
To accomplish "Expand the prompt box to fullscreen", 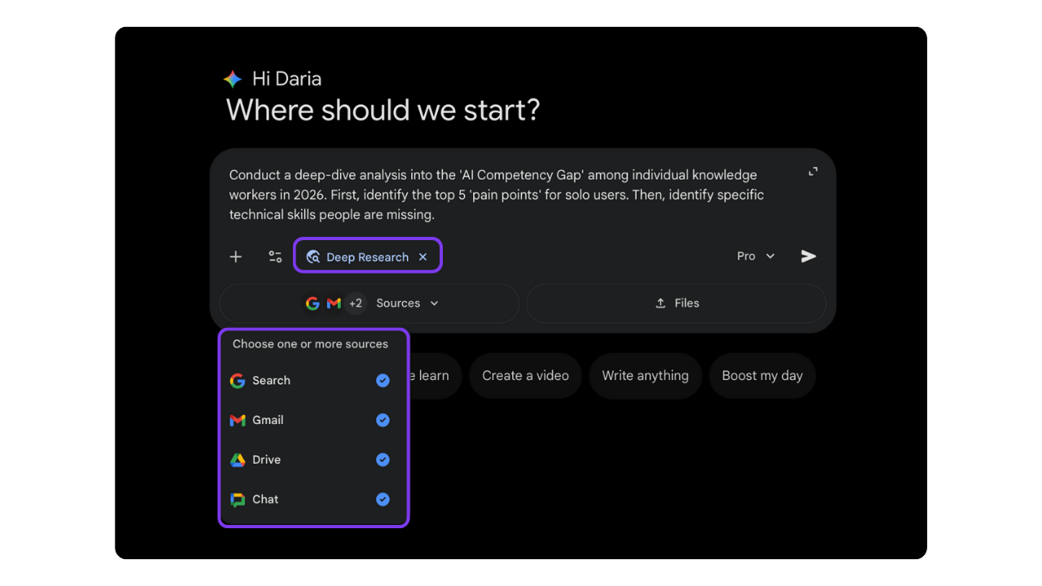I will click(x=812, y=171).
